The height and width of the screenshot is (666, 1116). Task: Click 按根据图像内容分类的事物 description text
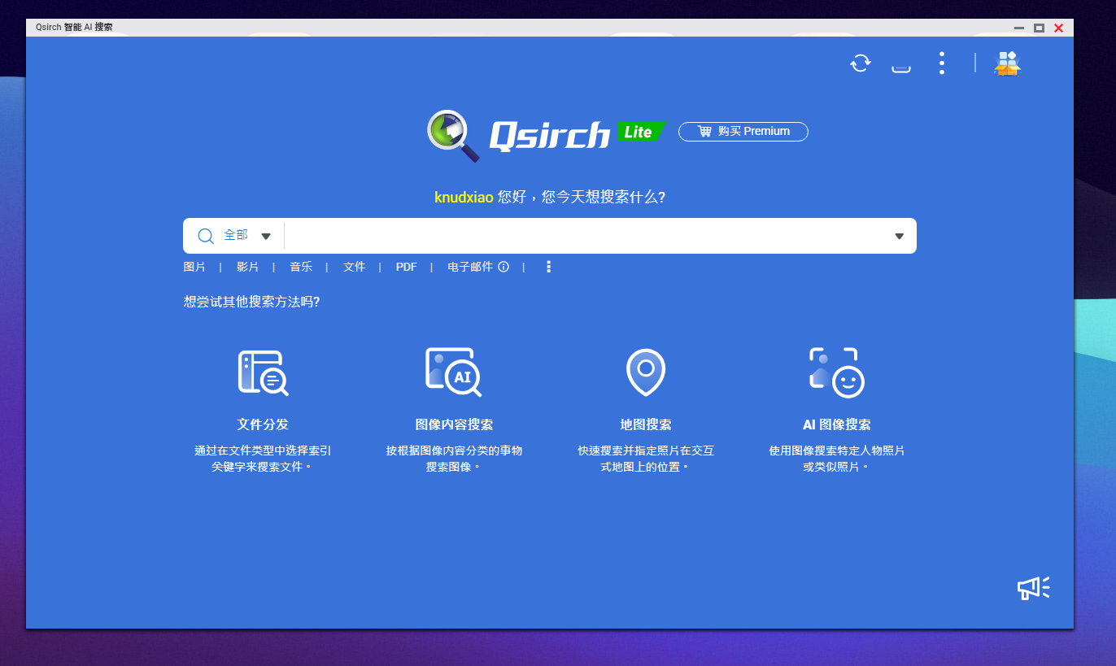tap(454, 451)
